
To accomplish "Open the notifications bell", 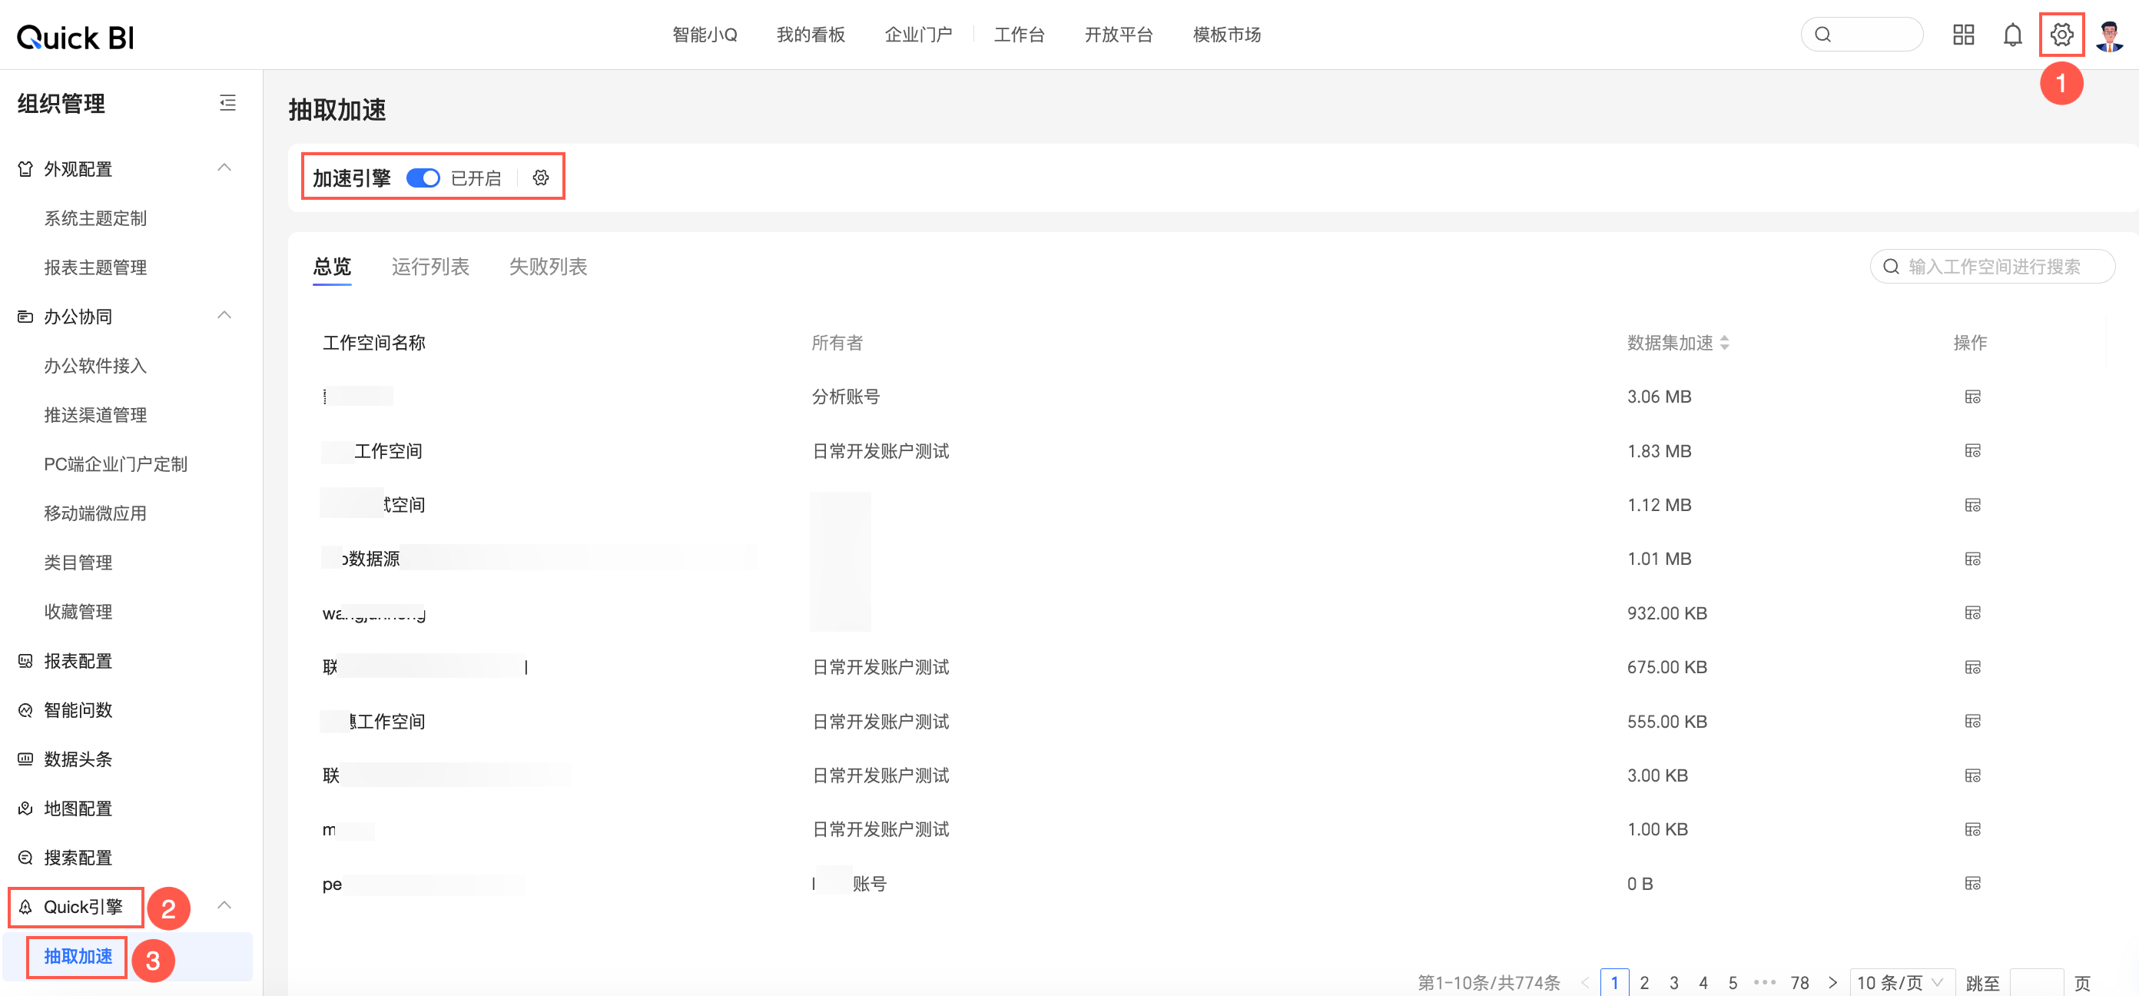I will point(2012,35).
